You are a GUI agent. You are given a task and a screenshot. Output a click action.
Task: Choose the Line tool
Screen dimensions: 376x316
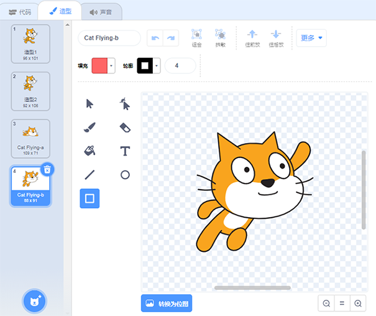point(89,175)
